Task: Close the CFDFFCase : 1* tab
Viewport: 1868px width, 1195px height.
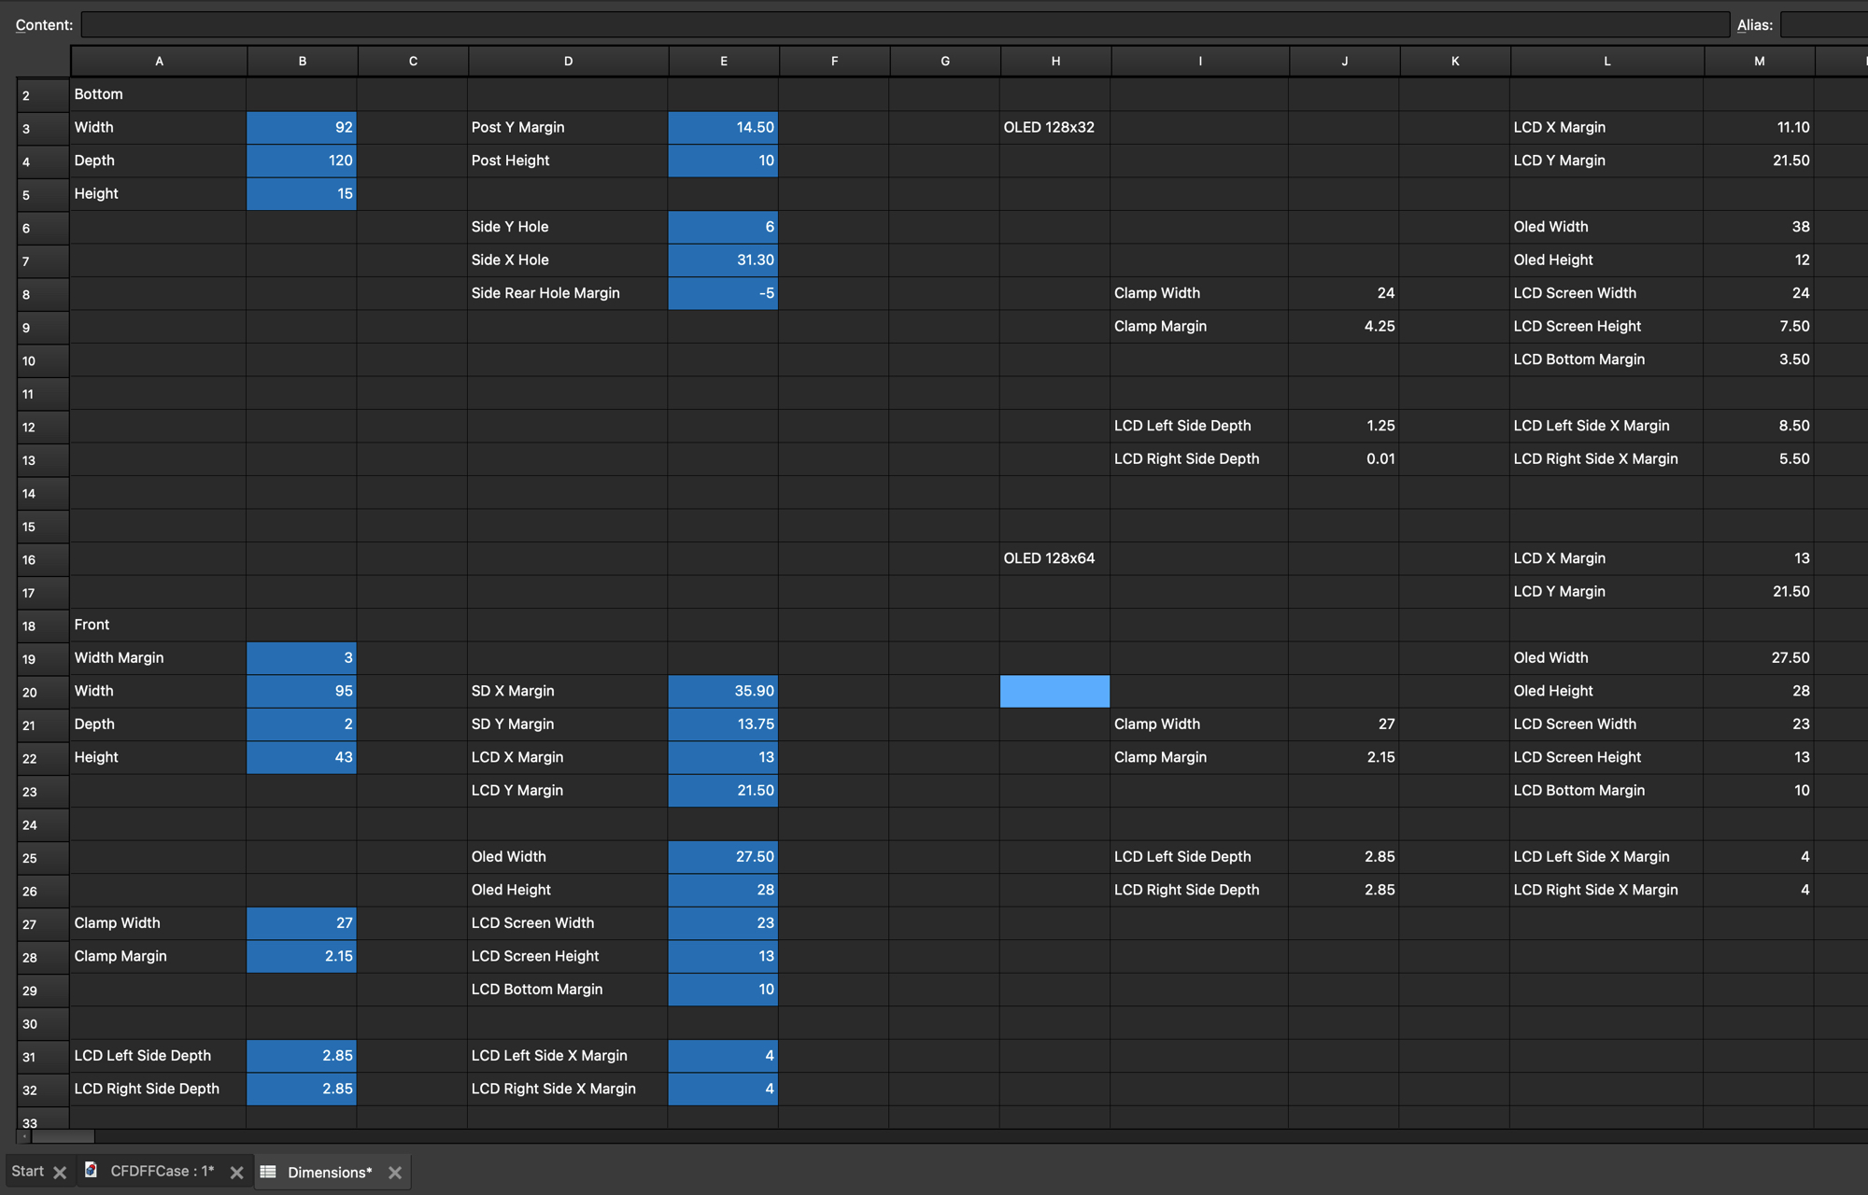Action: coord(236,1173)
